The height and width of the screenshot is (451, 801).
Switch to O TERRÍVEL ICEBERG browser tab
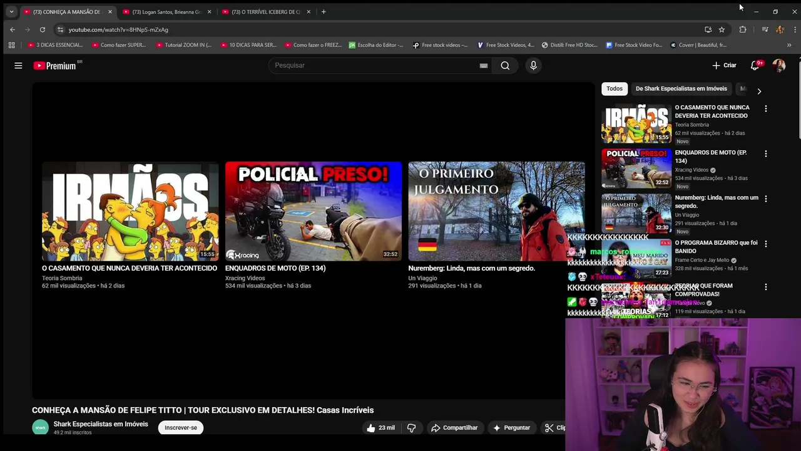[265, 12]
